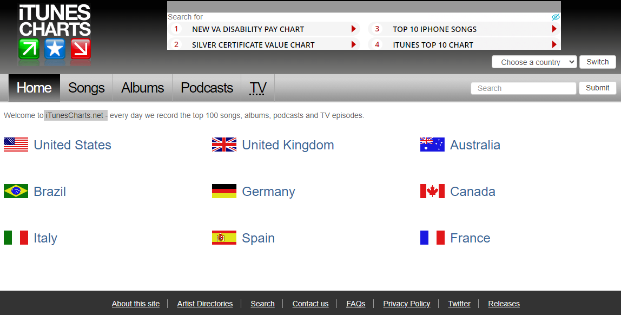
Task: Open the Brazil charts link
Action: (x=50, y=192)
